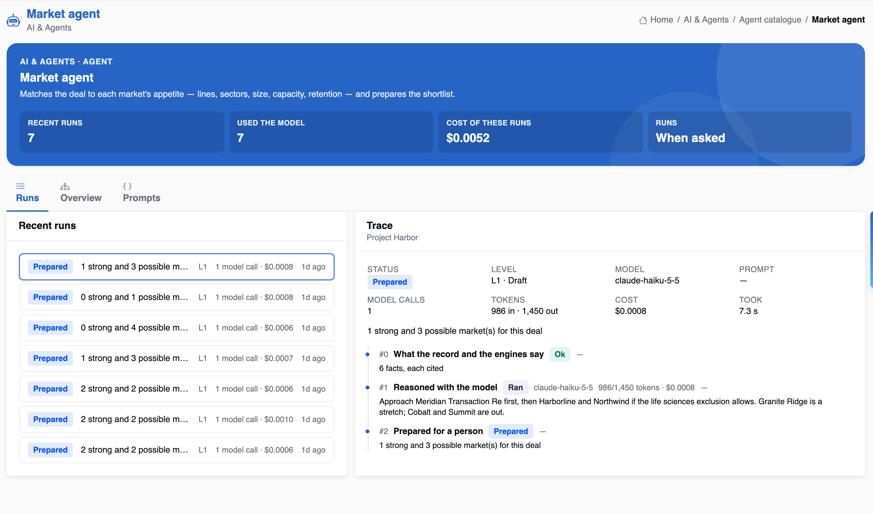Click the Runs When asked card
The image size is (873, 515).
click(750, 132)
